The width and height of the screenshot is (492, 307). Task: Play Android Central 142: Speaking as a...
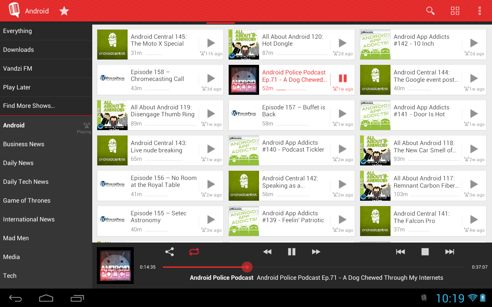click(342, 184)
